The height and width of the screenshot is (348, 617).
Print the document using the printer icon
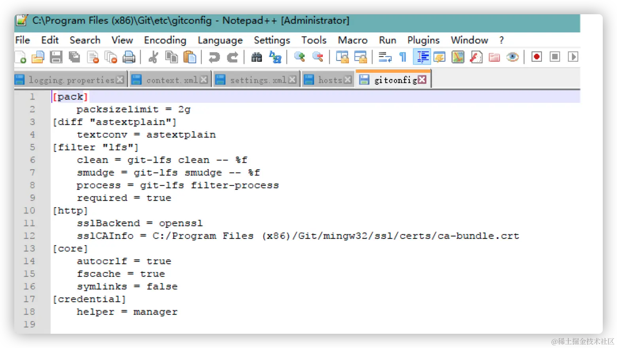point(129,57)
